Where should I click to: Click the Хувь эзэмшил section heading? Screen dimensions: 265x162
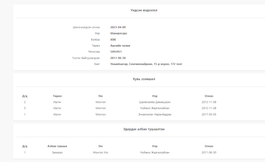click(144, 79)
